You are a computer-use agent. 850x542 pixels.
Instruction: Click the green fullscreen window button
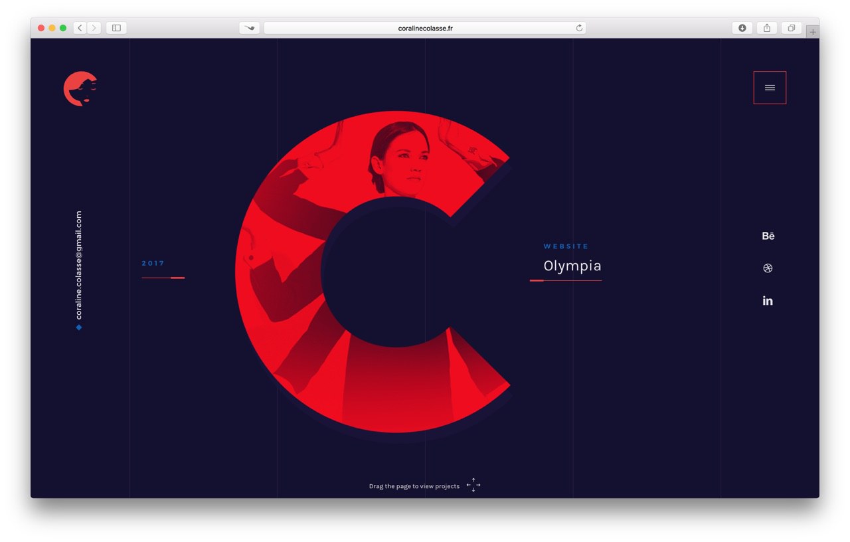[x=63, y=28]
